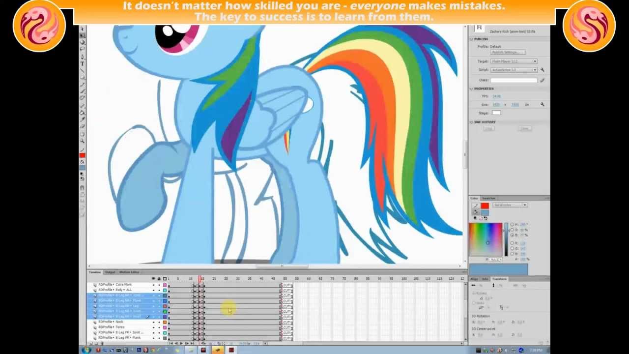Click the New Layer icon below the layers
The height and width of the screenshot is (354, 629).
point(91,343)
